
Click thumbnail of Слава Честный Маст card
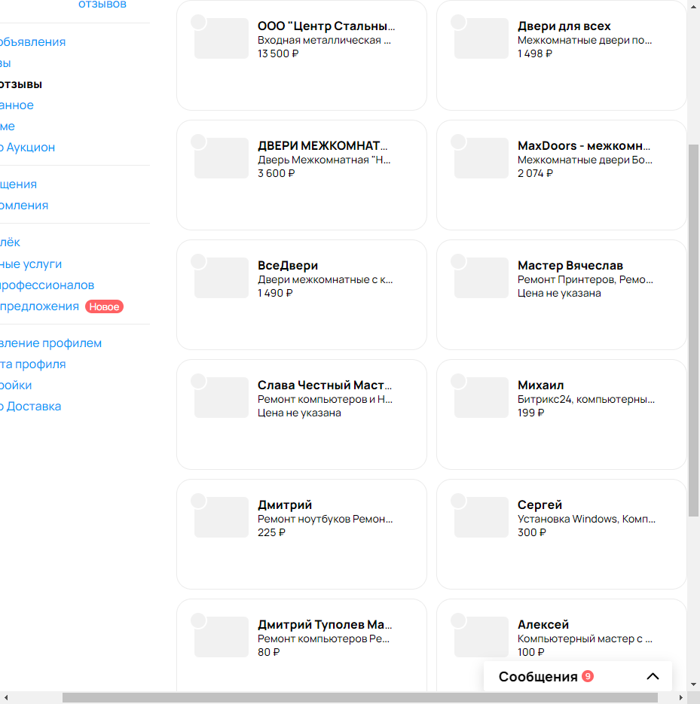(222, 398)
